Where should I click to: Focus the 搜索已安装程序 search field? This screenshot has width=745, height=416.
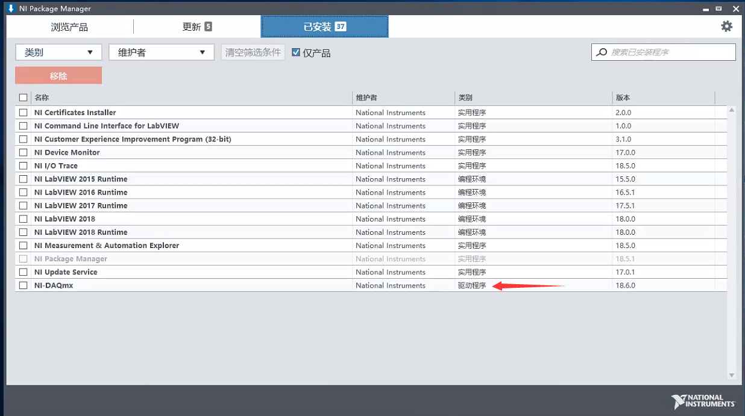(x=669, y=52)
